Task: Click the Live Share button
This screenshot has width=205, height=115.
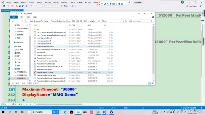Action: [191, 6]
